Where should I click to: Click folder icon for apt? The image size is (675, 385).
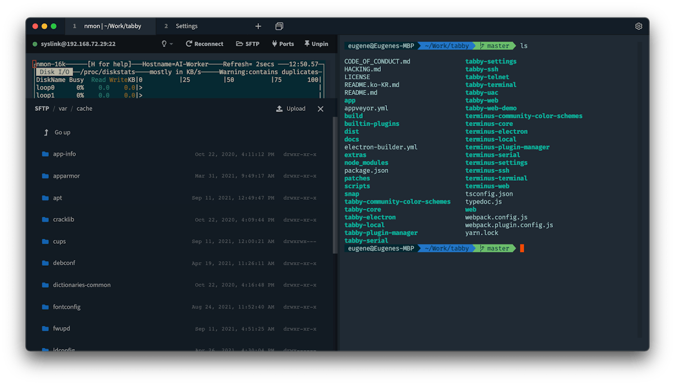click(46, 198)
